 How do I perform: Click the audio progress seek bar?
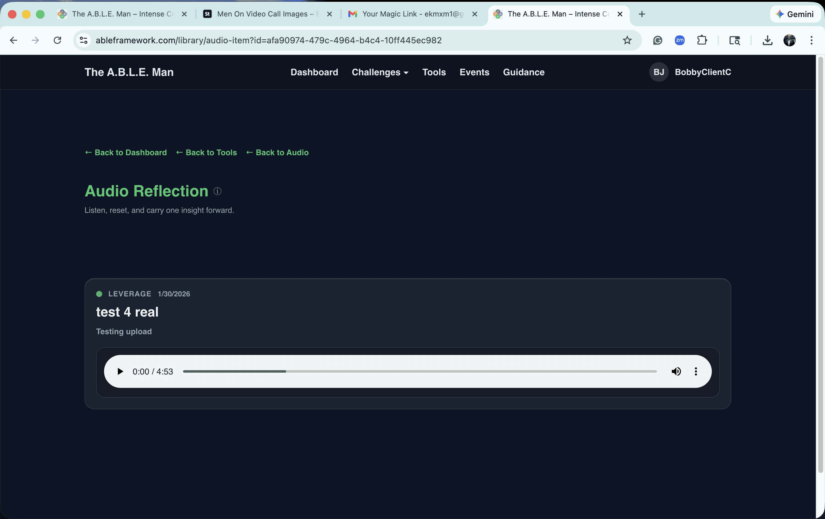[x=419, y=371]
